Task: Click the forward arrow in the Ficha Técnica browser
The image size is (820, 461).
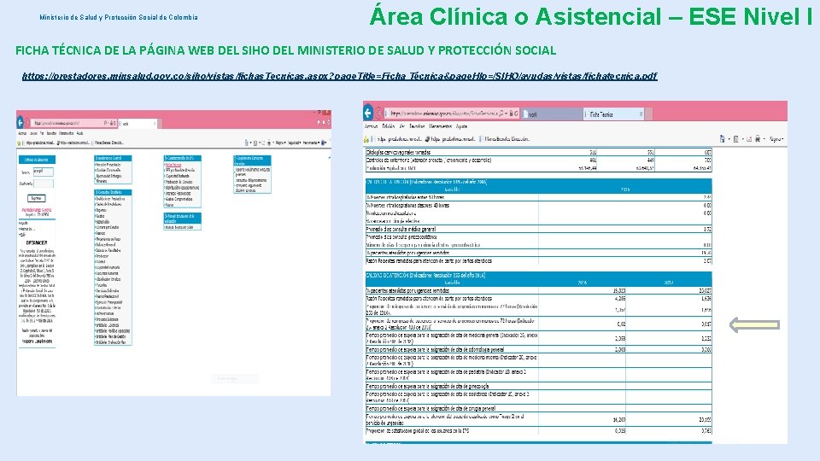Action: (378, 113)
